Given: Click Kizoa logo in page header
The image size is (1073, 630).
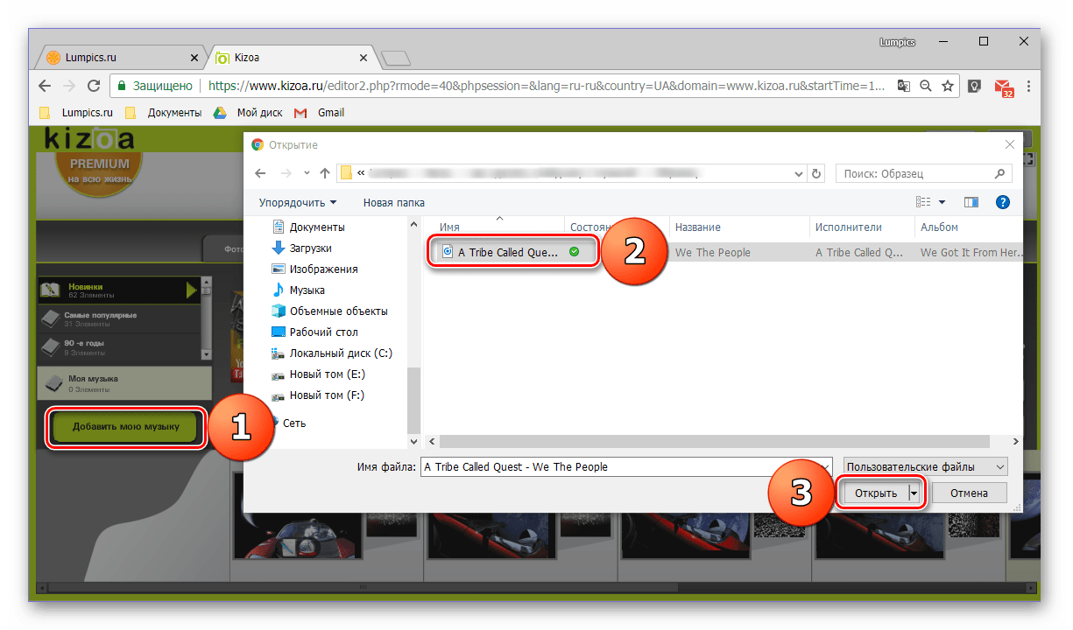Looking at the screenshot, I should 90,137.
